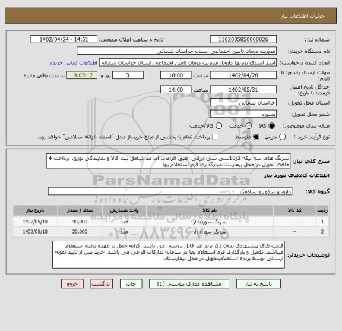This screenshot has height=331, width=342.
Task: Click the نام کالا column header
Action: click(x=210, y=210)
